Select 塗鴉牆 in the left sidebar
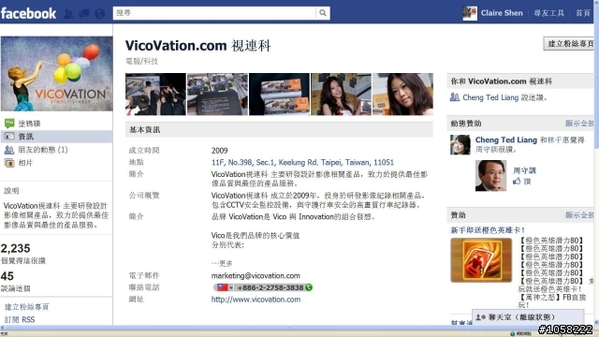Viewport: 599px width, 337px height. click(29, 124)
